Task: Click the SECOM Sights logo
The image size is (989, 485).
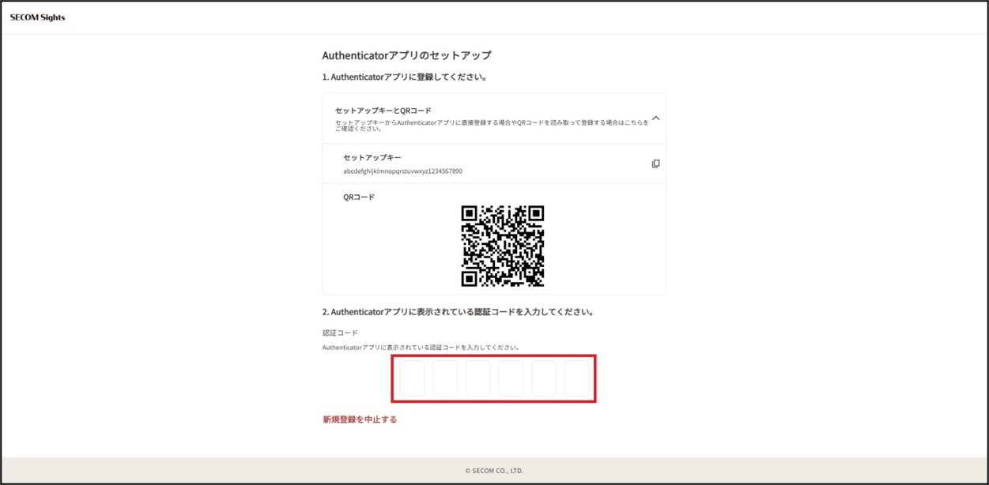Action: [x=37, y=17]
